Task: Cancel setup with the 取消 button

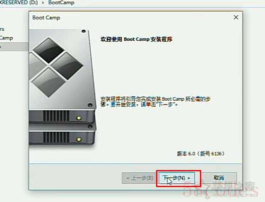Action: (x=219, y=178)
